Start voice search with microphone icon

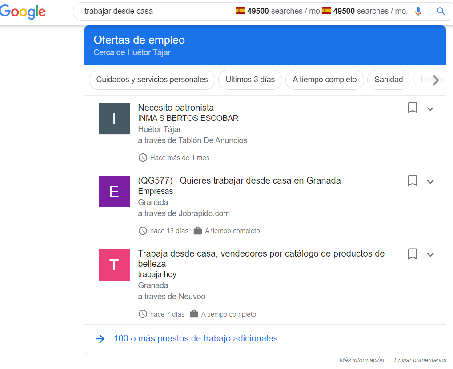(x=418, y=11)
